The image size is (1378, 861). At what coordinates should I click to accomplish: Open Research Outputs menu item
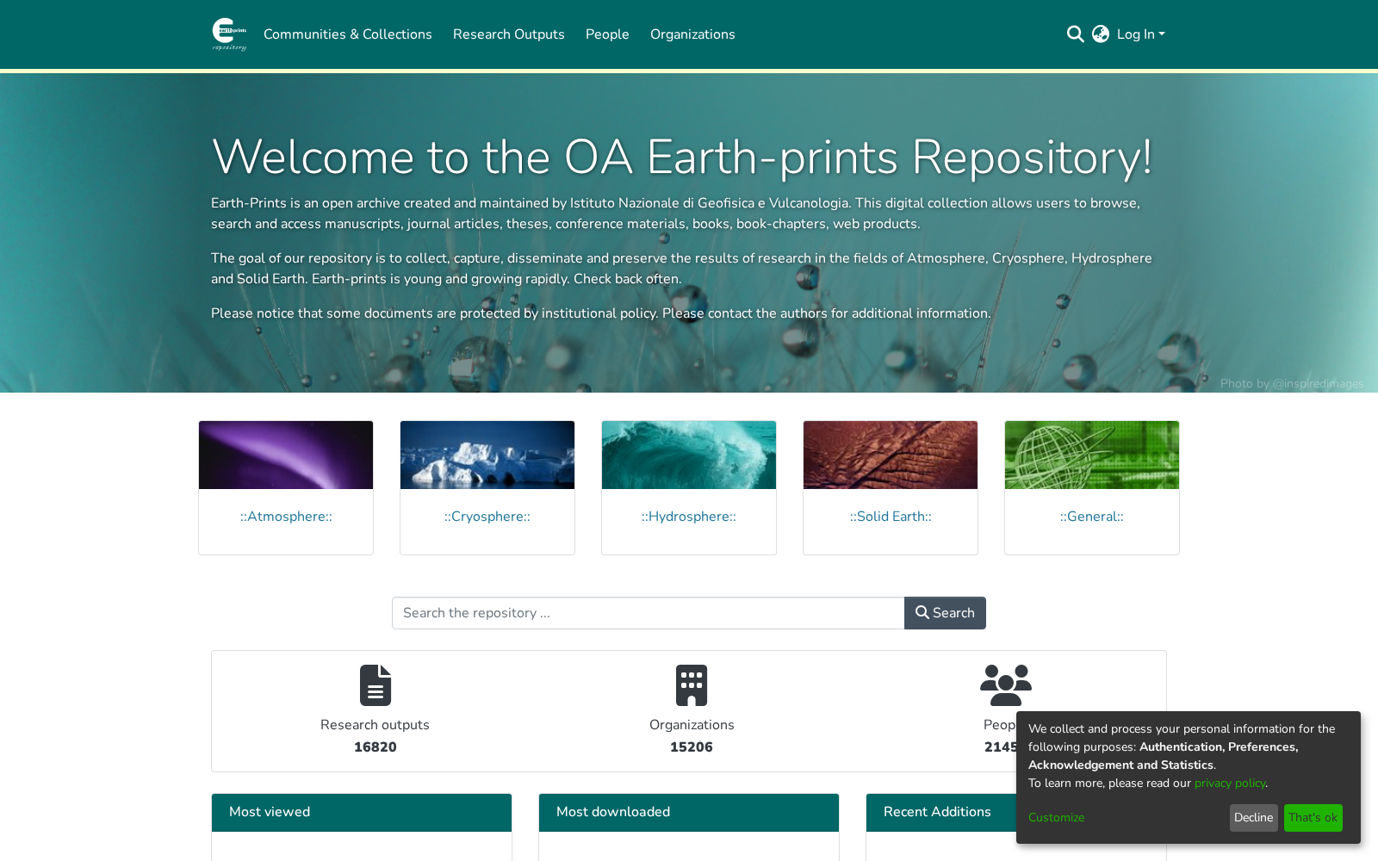(509, 34)
